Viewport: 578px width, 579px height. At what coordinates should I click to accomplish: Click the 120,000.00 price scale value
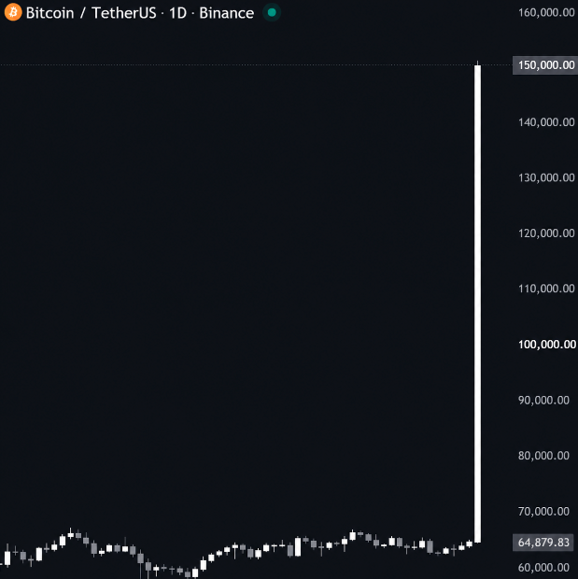(546, 233)
